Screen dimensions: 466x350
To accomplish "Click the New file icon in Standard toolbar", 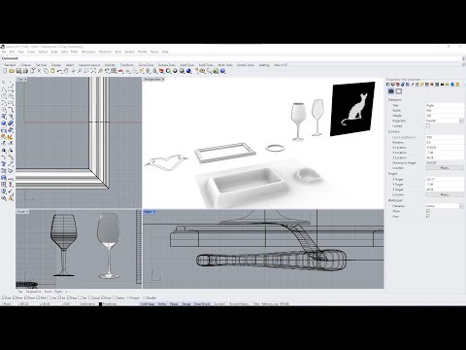I will (x=5, y=71).
